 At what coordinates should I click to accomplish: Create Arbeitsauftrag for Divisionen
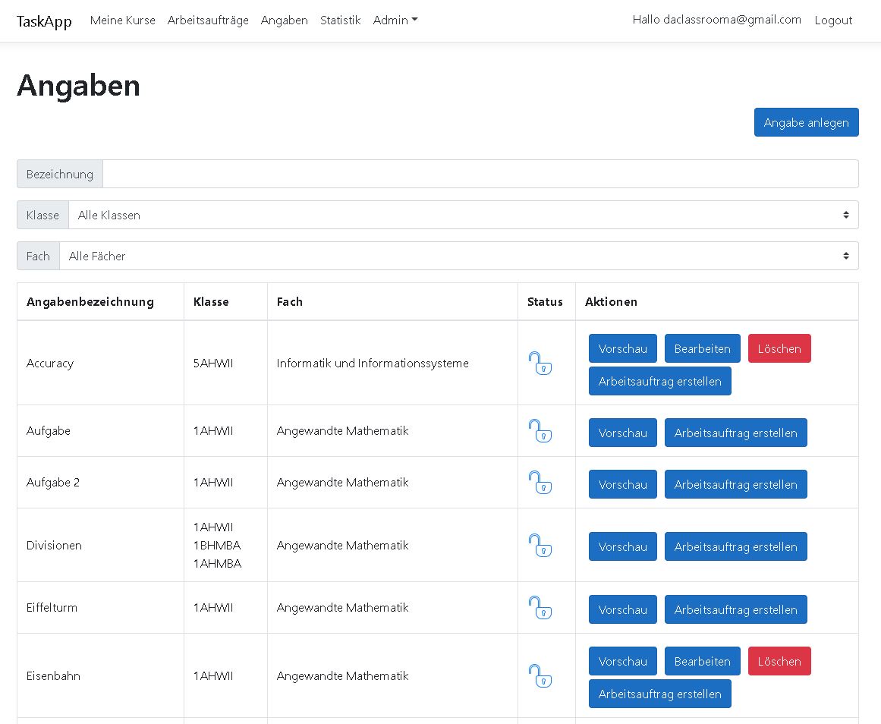pyautogui.click(x=735, y=546)
